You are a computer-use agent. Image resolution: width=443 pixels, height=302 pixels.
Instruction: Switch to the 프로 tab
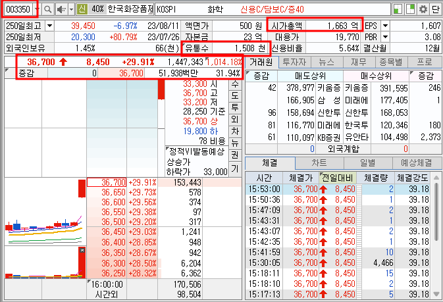(425, 62)
